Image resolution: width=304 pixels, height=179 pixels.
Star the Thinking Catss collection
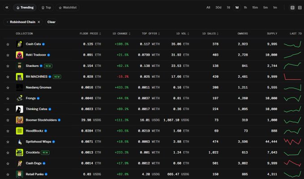[x=8, y=110]
